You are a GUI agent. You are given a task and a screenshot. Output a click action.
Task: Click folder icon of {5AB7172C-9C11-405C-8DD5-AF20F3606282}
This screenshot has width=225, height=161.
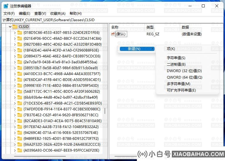[x=20, y=92]
